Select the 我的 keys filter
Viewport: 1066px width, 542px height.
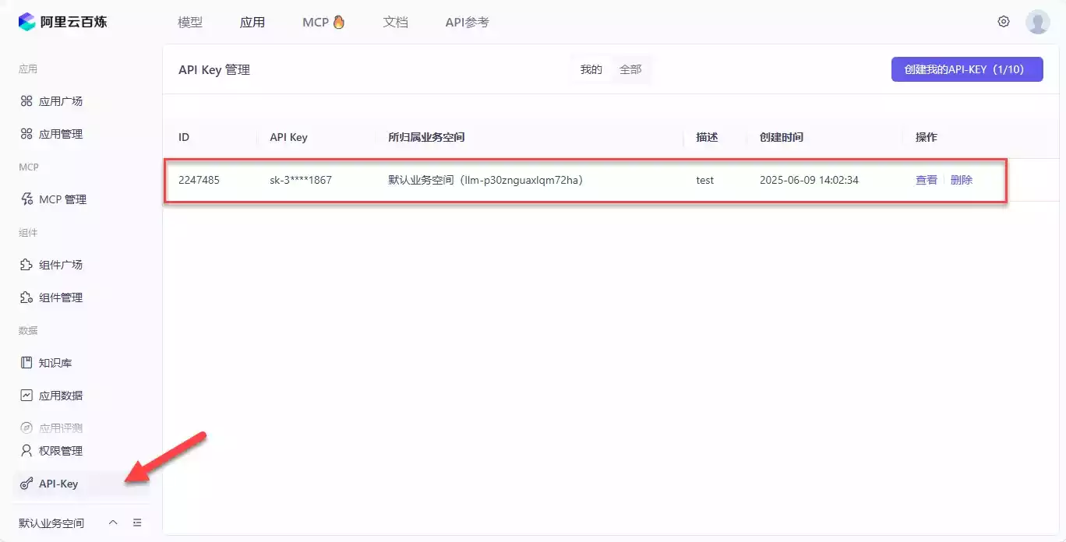591,69
